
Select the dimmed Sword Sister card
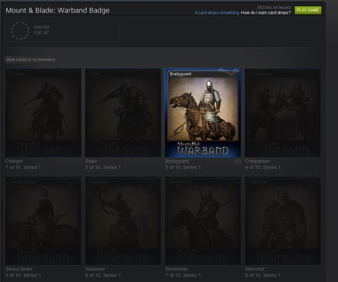pyautogui.click(x=43, y=221)
